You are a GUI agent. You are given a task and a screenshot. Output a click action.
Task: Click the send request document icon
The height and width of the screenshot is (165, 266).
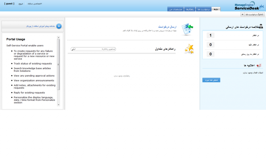click(x=187, y=29)
